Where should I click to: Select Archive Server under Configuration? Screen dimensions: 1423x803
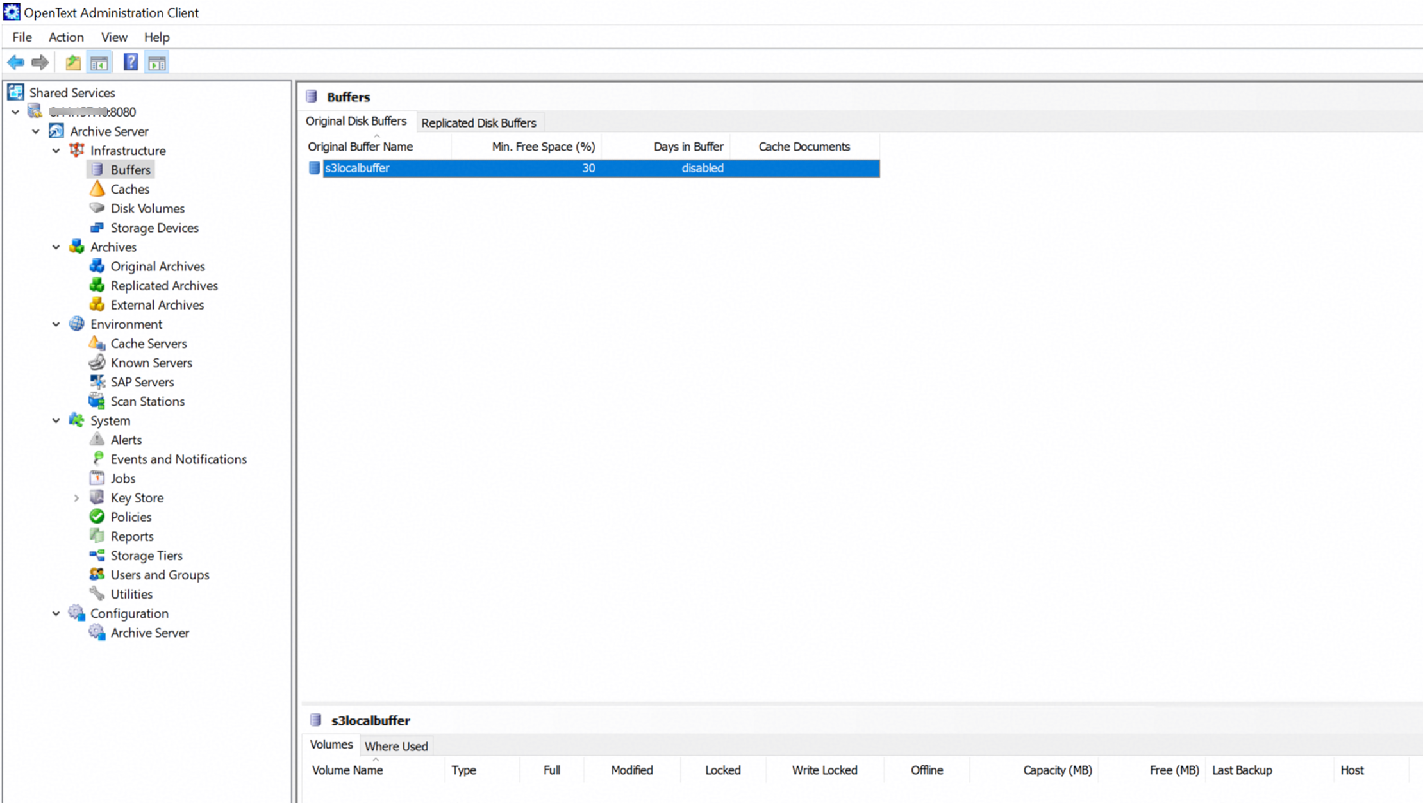[x=149, y=633]
